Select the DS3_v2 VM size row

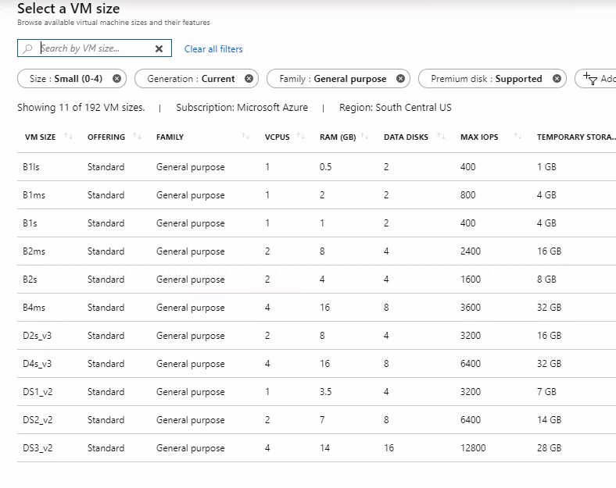click(x=317, y=448)
